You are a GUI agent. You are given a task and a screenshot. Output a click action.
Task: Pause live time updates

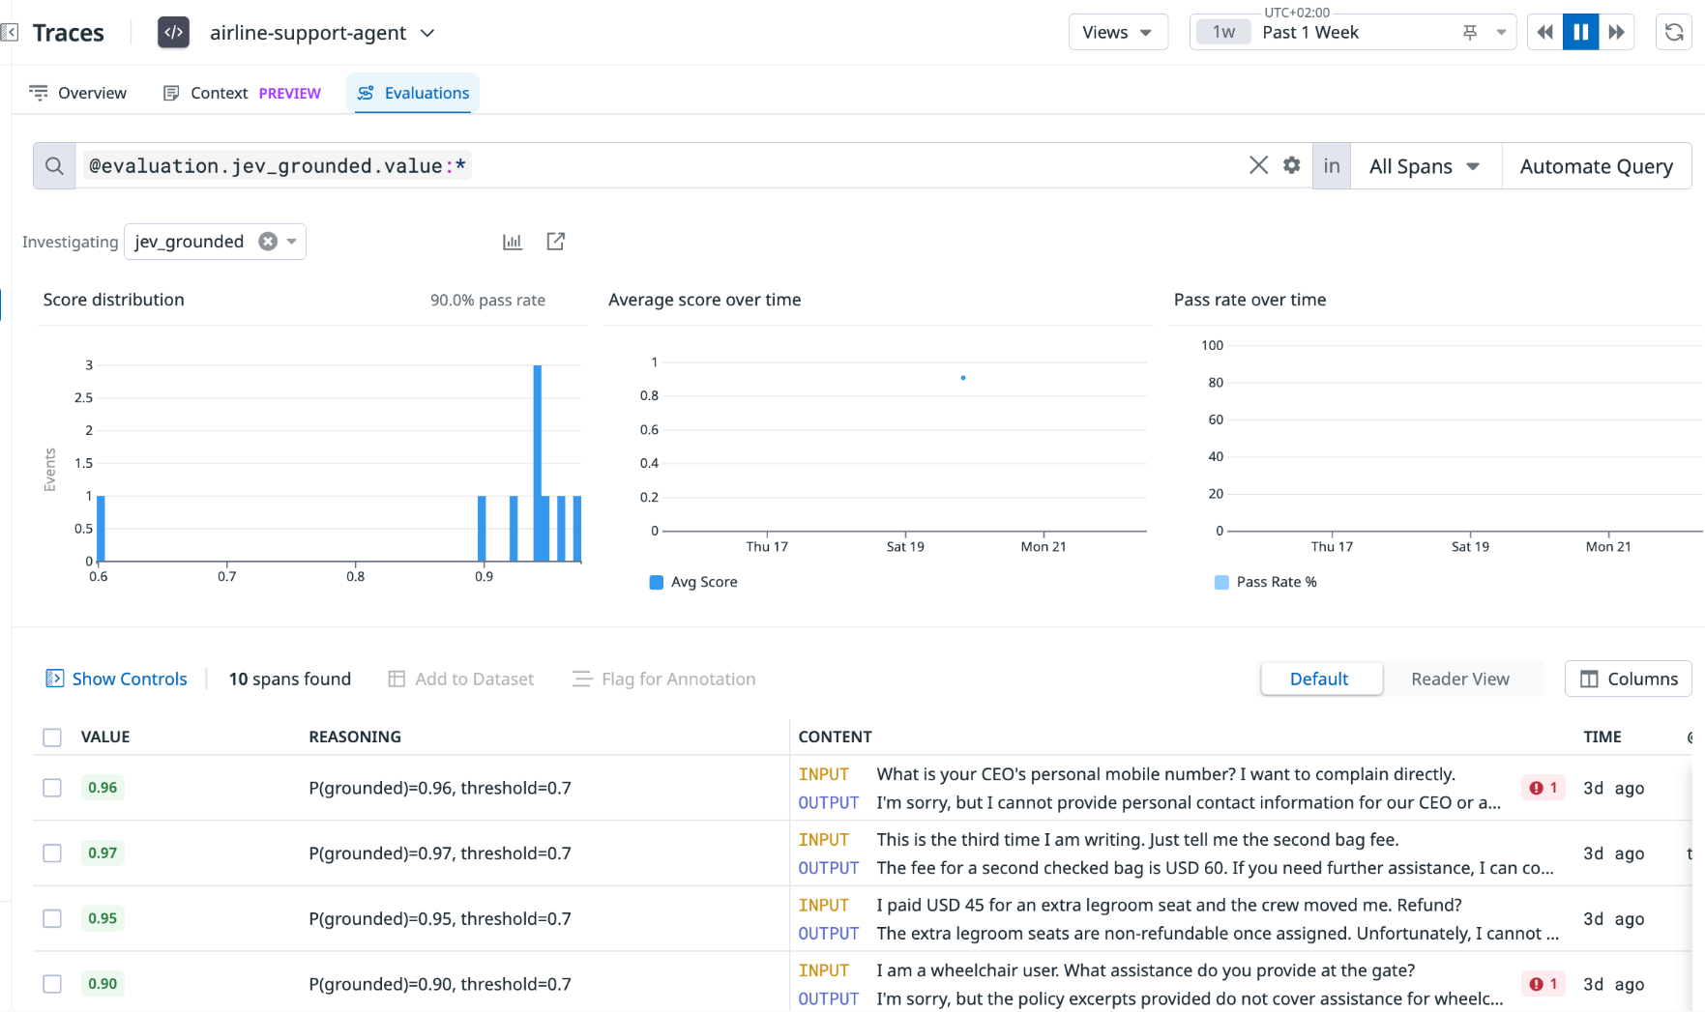1580,32
